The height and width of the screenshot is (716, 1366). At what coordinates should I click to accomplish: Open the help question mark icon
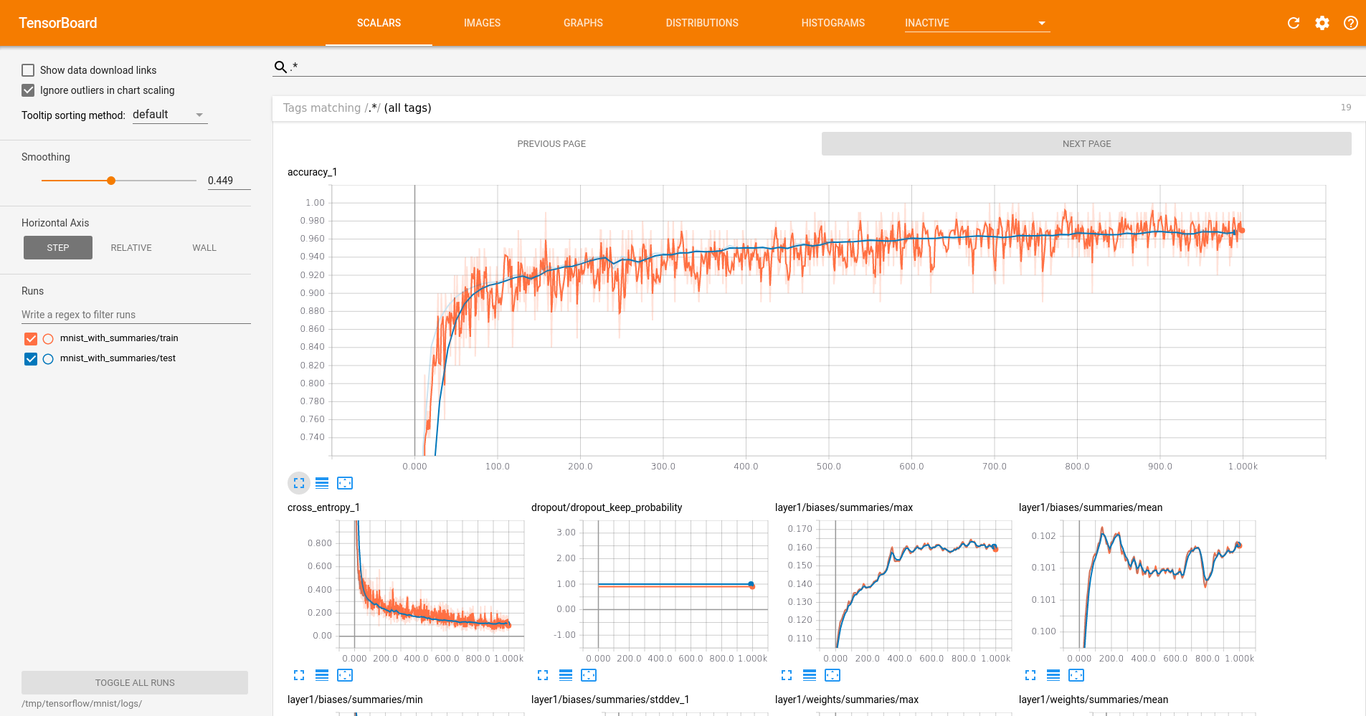[1351, 23]
